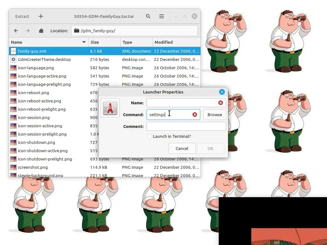327x245 pixels.
Task: Open search in the archive manager
Action: (148, 16)
